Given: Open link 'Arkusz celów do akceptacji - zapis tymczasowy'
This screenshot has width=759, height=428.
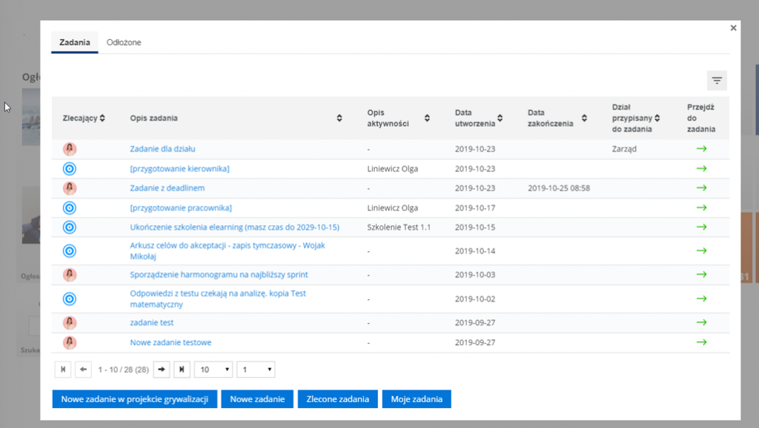Looking at the screenshot, I should [x=228, y=251].
